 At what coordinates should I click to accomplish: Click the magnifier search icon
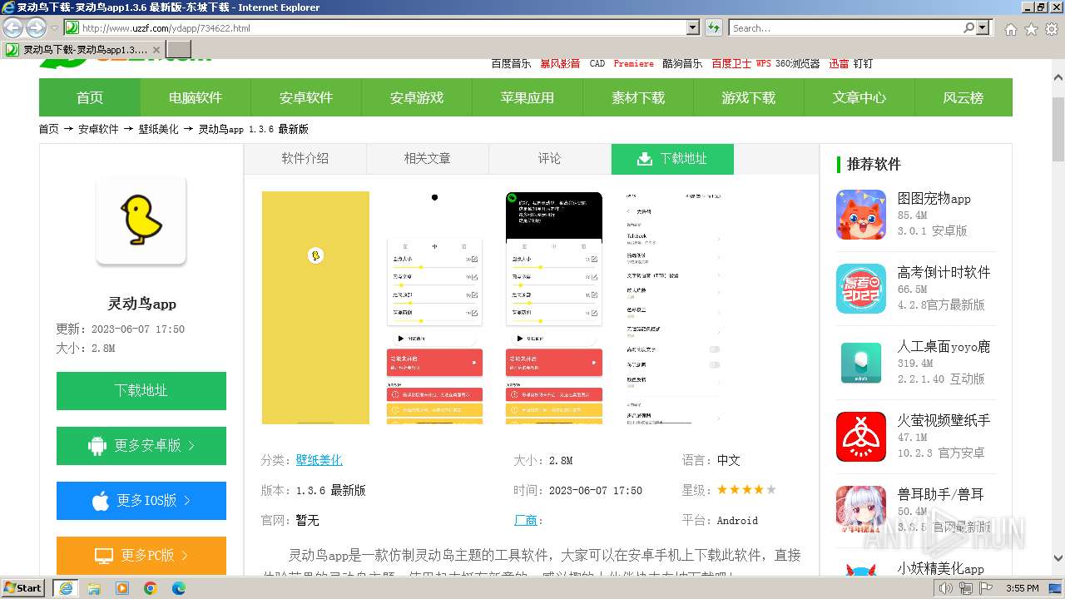coord(968,27)
